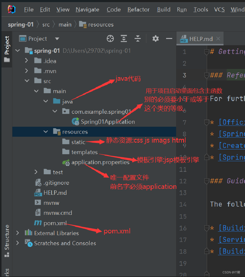Click the Project view window icon
The image size is (245, 277).
click(23, 39)
